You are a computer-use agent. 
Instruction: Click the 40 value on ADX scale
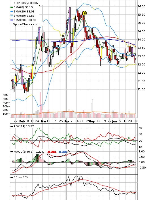coord(140,128)
